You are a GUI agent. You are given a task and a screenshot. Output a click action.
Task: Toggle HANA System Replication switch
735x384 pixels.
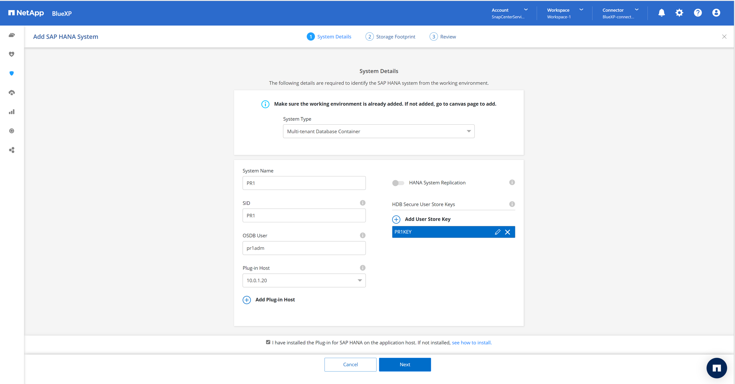point(398,183)
